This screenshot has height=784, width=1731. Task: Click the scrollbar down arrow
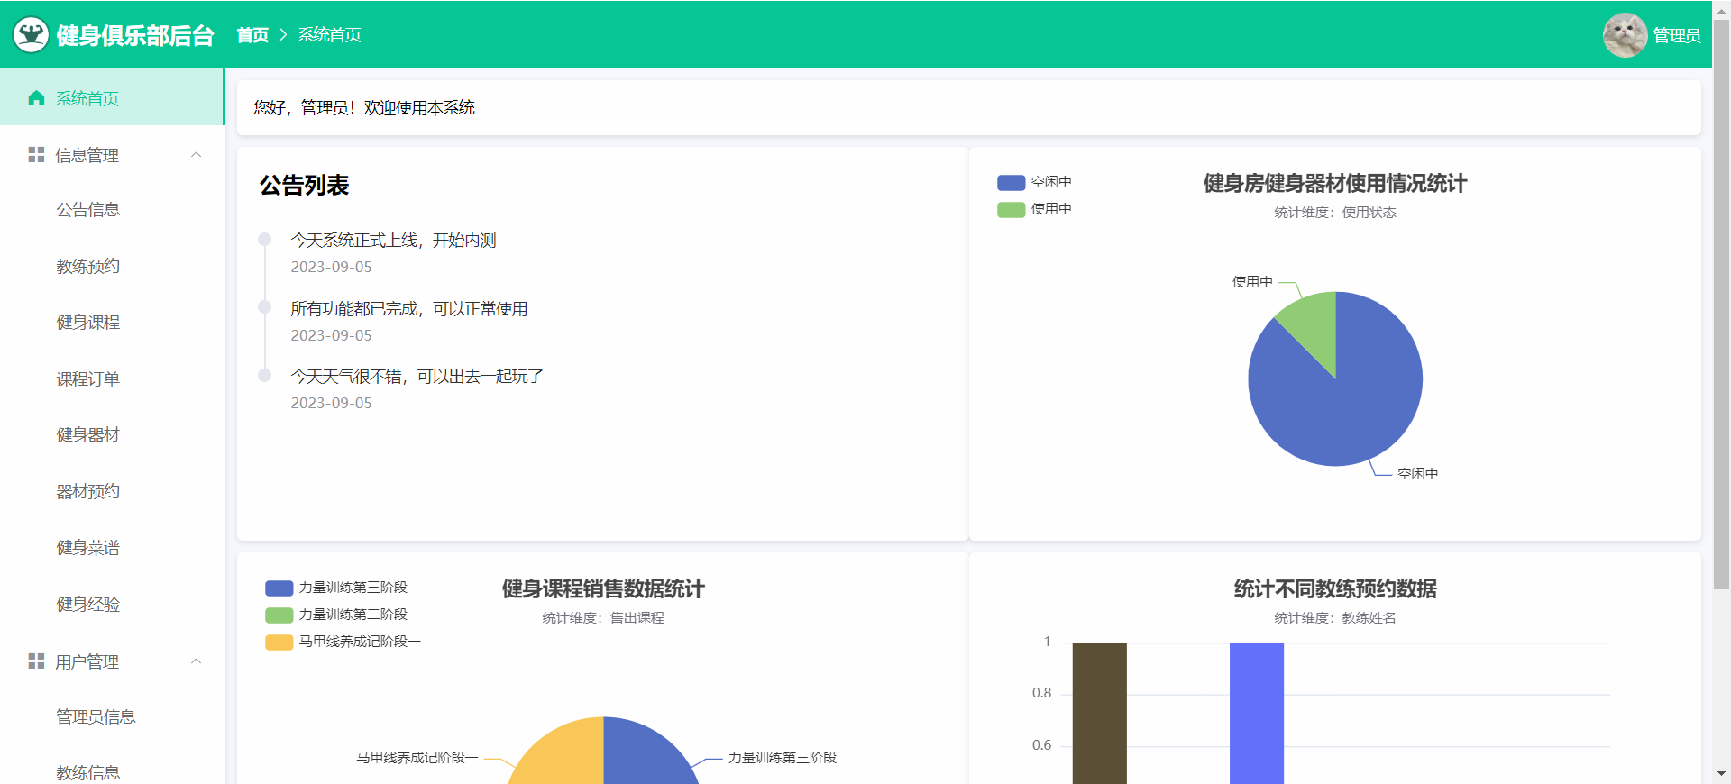[x=1721, y=774]
